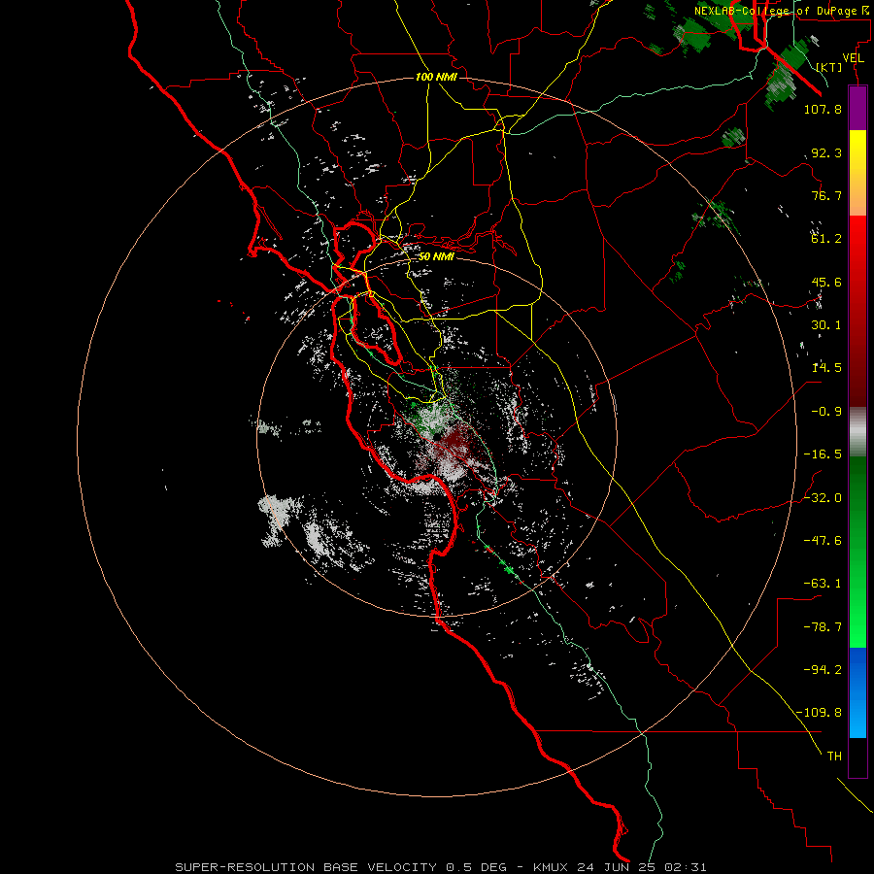Select the -63.1 scale value
Viewport: 874px width, 874px height.
click(x=823, y=584)
